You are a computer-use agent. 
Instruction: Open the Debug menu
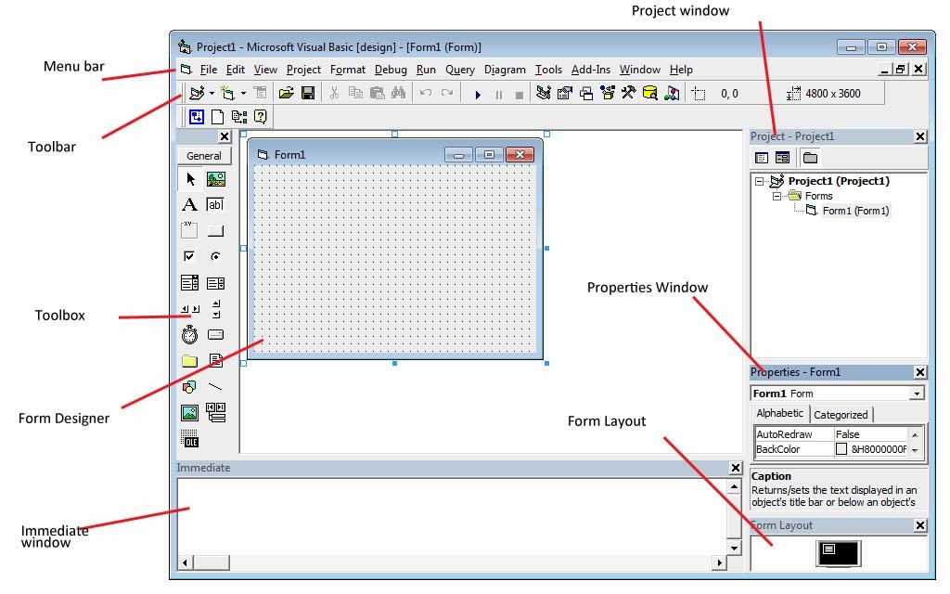391,69
